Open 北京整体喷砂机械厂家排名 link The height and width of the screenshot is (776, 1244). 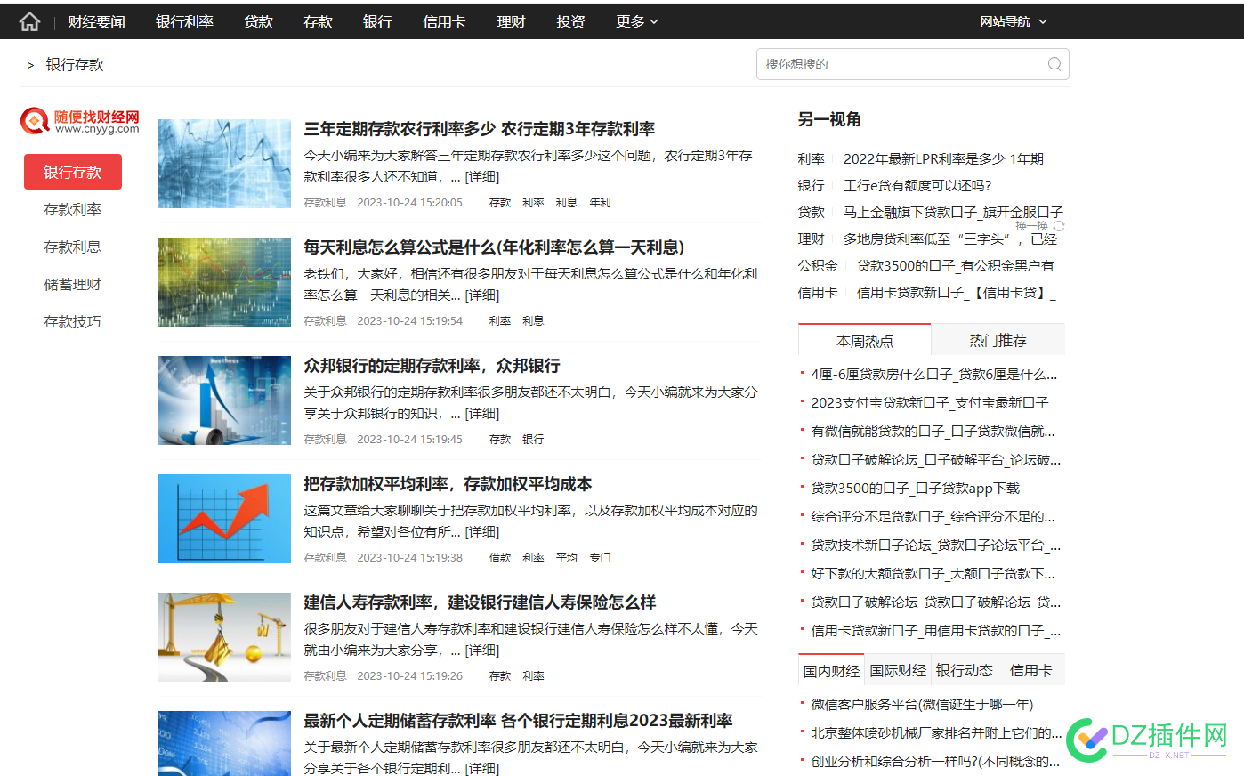coord(936,733)
